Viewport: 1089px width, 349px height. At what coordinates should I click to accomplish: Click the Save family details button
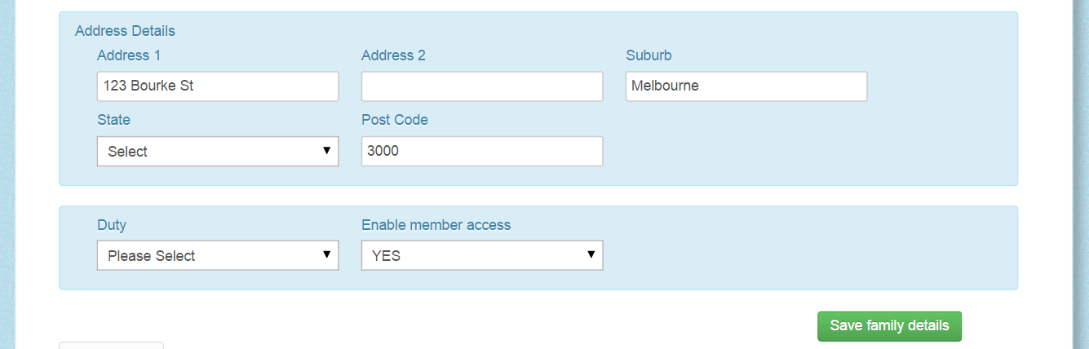[889, 326]
